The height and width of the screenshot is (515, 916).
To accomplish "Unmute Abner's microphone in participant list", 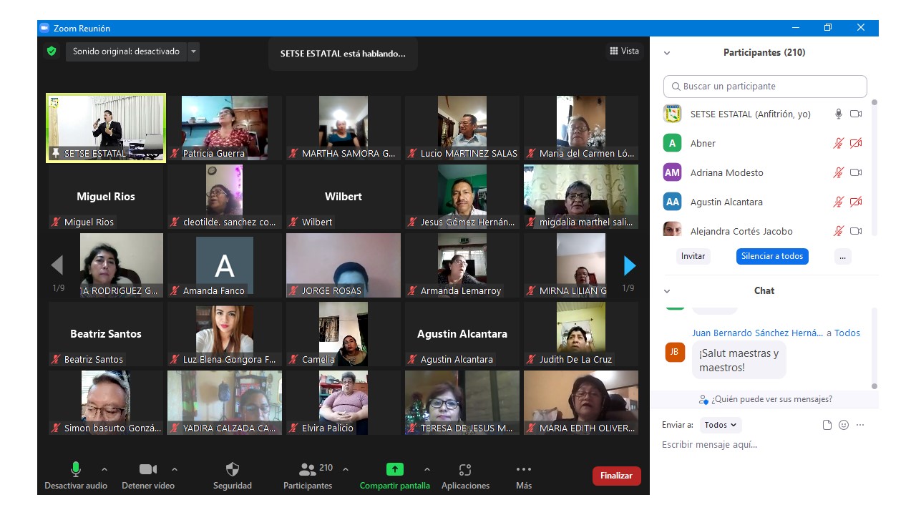I will 839,143.
